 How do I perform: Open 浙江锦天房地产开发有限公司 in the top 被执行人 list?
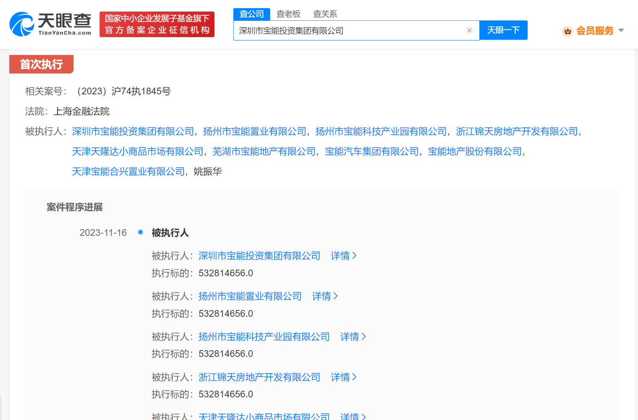pos(517,131)
